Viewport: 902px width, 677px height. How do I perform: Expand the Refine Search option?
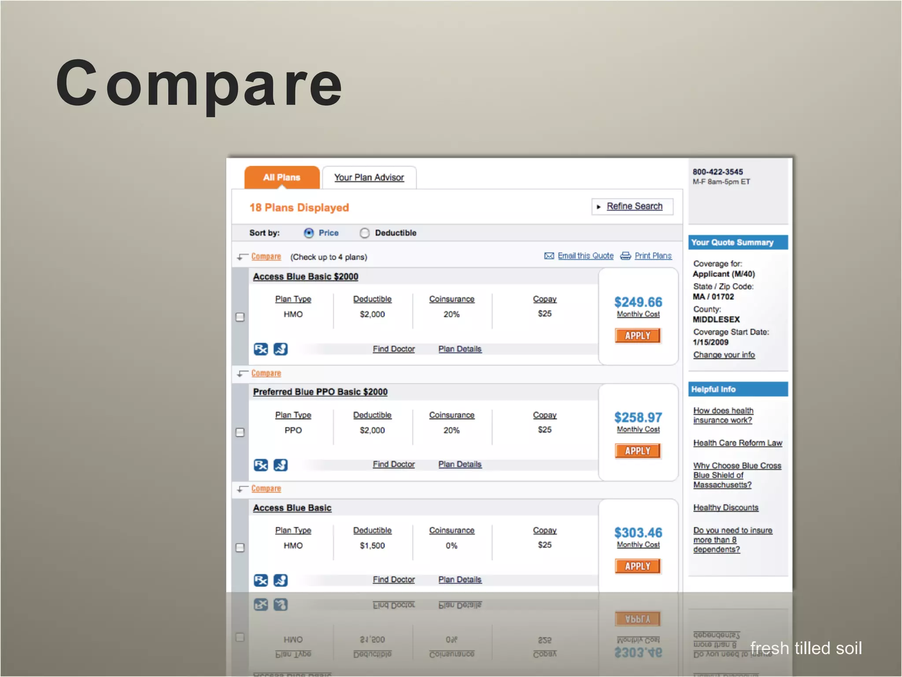(x=632, y=206)
